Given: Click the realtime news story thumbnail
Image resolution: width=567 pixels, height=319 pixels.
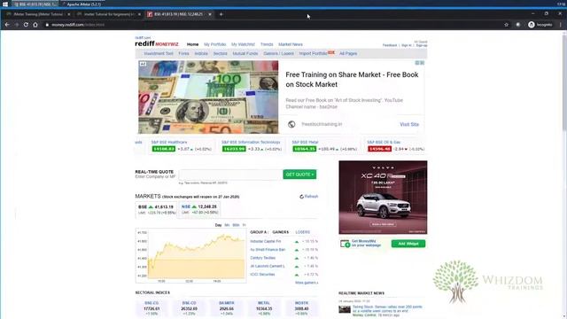Looking at the screenshot, I should click(x=345, y=309).
